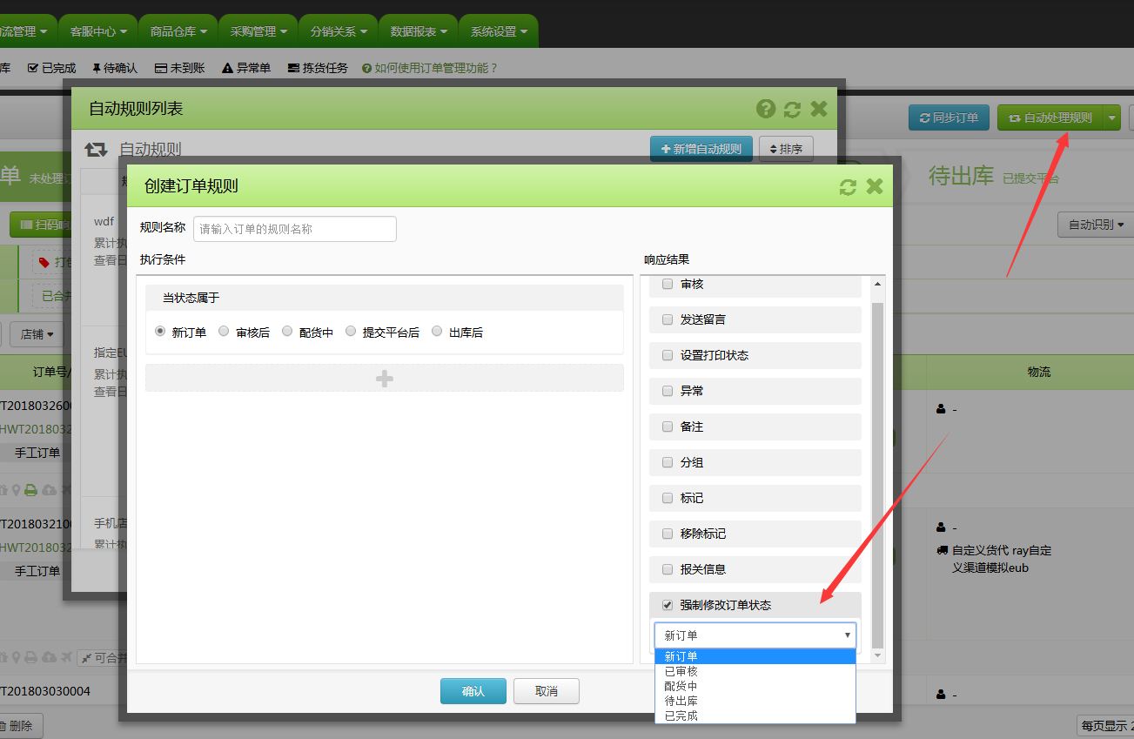Expand the 自动处理规则 dropdown arrow
The image size is (1134, 739).
coord(1111,118)
